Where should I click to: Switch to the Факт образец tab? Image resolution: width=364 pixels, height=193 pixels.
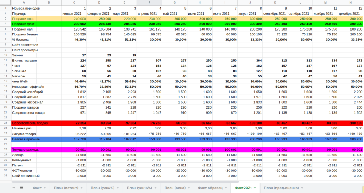click(210, 188)
